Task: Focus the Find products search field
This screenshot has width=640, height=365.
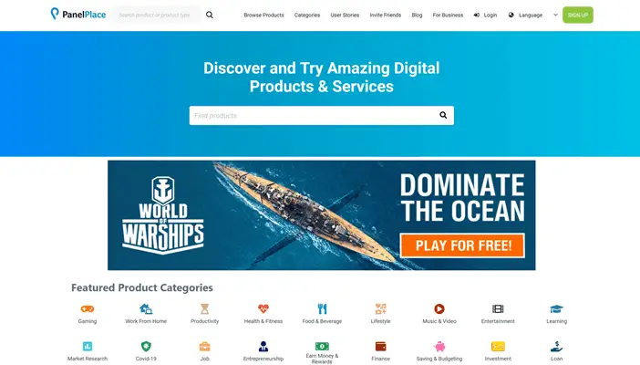Action: click(x=312, y=116)
